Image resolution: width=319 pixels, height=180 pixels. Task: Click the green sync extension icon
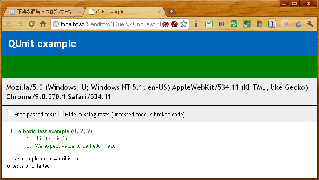(x=234, y=24)
